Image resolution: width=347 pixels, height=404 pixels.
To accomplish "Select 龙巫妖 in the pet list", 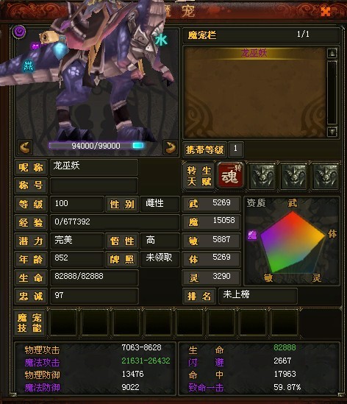I will [254, 53].
